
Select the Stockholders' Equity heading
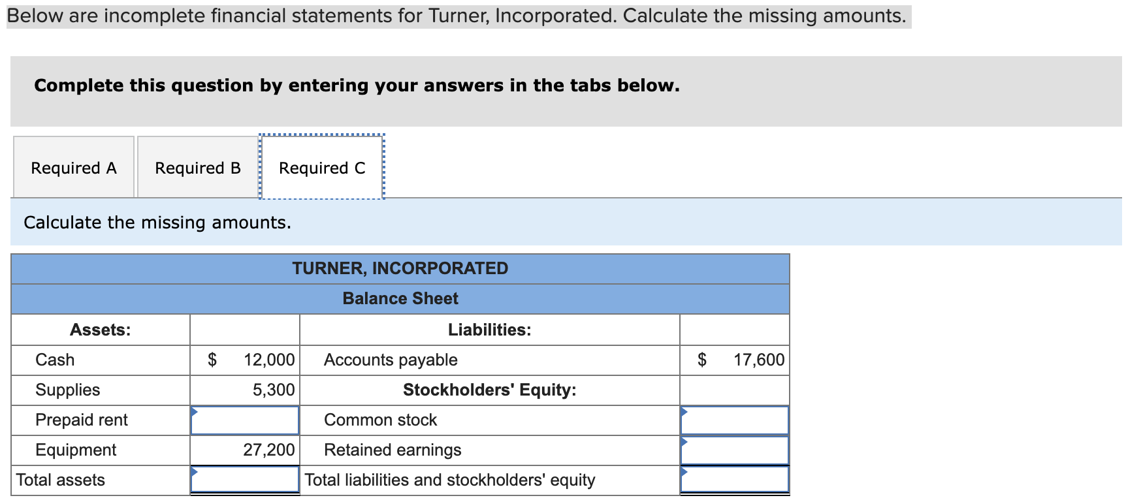click(x=489, y=390)
